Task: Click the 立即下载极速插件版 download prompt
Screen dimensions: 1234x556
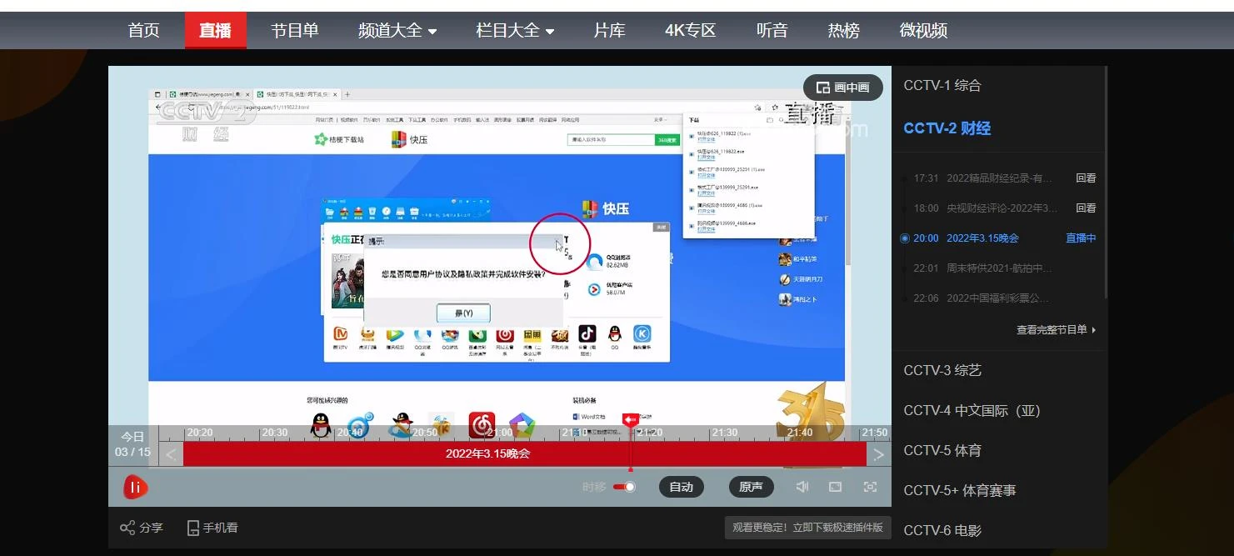Action: [x=807, y=528]
